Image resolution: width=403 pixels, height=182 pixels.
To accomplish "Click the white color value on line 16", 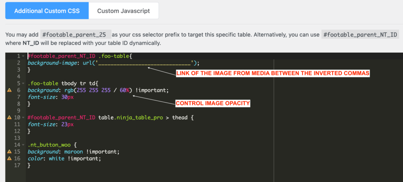I will tap(56, 158).
